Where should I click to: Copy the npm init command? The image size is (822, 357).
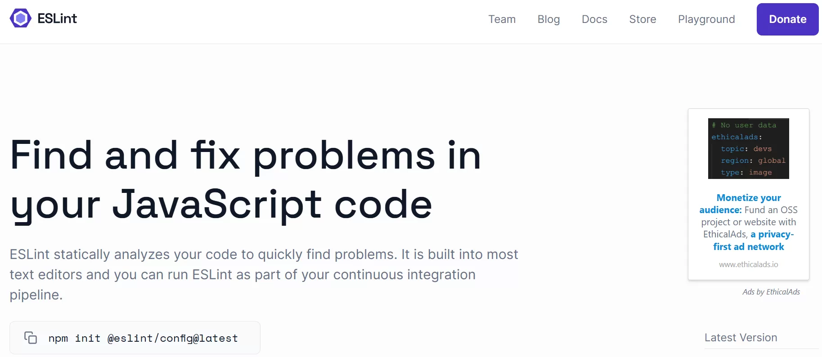point(31,338)
